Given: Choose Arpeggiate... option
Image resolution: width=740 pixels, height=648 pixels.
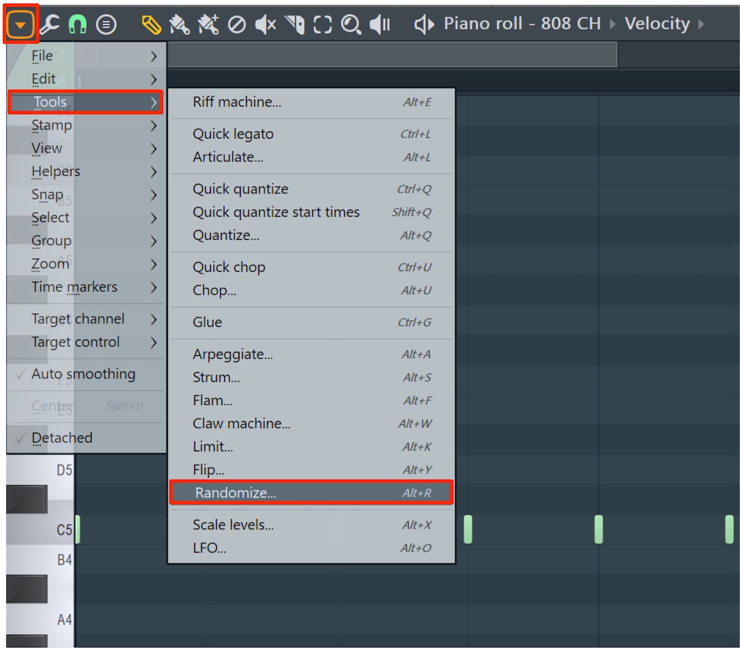Looking at the screenshot, I should pos(312,355).
